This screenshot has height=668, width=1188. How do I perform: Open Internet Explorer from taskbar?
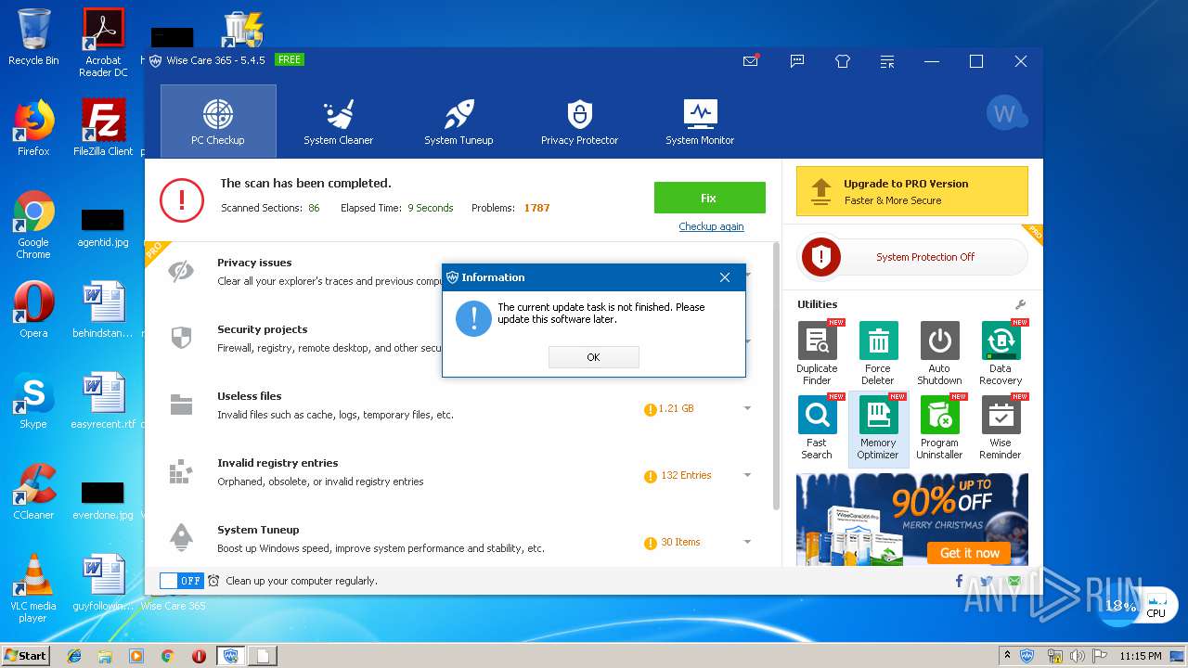(74, 656)
